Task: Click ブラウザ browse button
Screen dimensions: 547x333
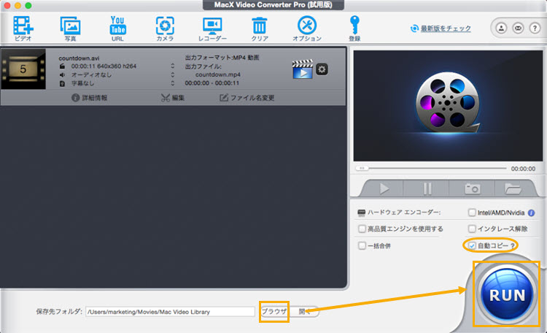Action: point(274,311)
